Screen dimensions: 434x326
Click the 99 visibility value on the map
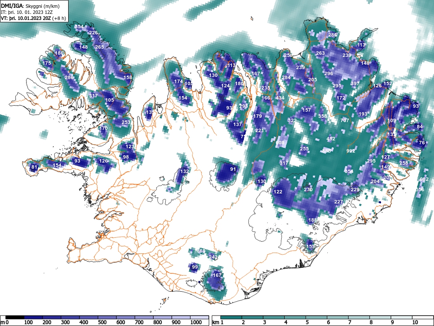(x=194, y=267)
